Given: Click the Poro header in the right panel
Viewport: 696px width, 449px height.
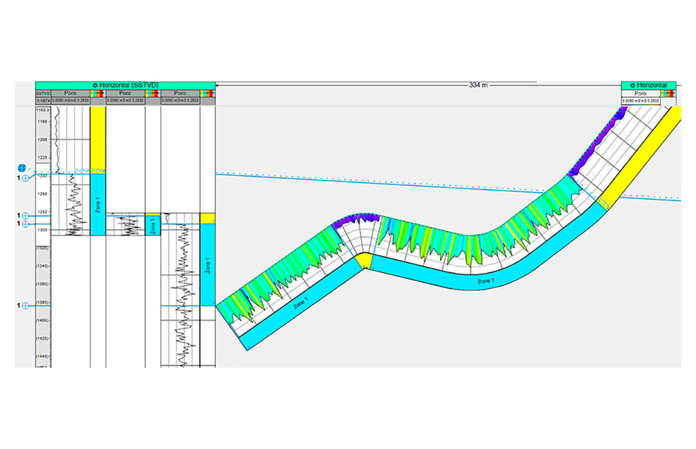Looking at the screenshot, I should (641, 93).
